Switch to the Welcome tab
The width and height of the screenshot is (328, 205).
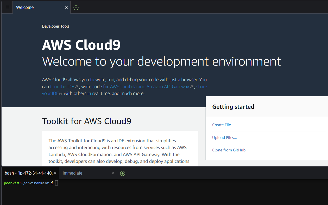tap(41, 7)
